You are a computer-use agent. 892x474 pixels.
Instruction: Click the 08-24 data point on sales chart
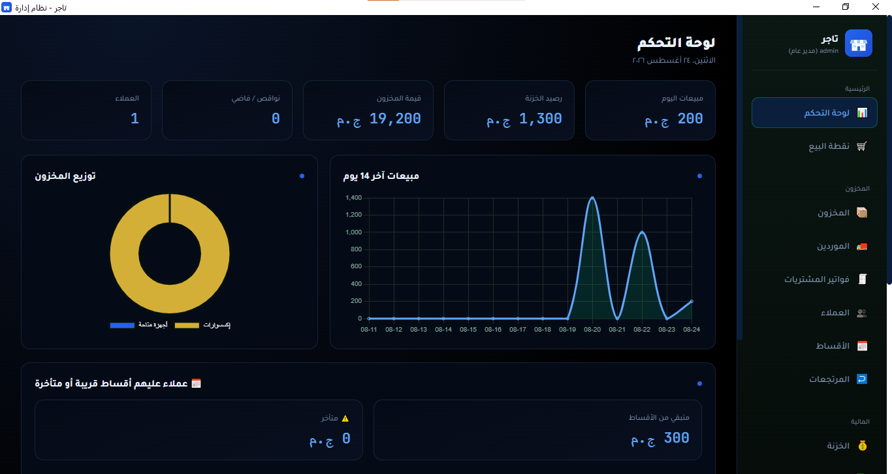click(692, 302)
